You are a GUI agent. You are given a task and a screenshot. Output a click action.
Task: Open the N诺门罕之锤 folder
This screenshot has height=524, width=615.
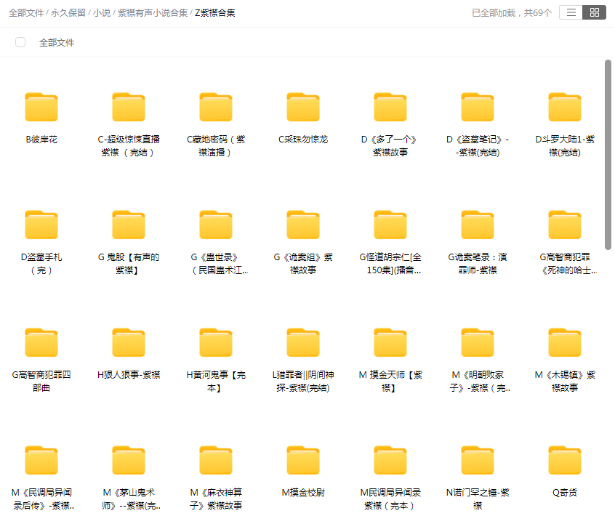coord(478,461)
